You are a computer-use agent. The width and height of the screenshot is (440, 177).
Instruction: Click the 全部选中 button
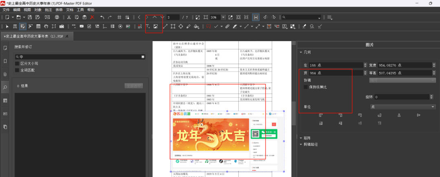coord(134,86)
